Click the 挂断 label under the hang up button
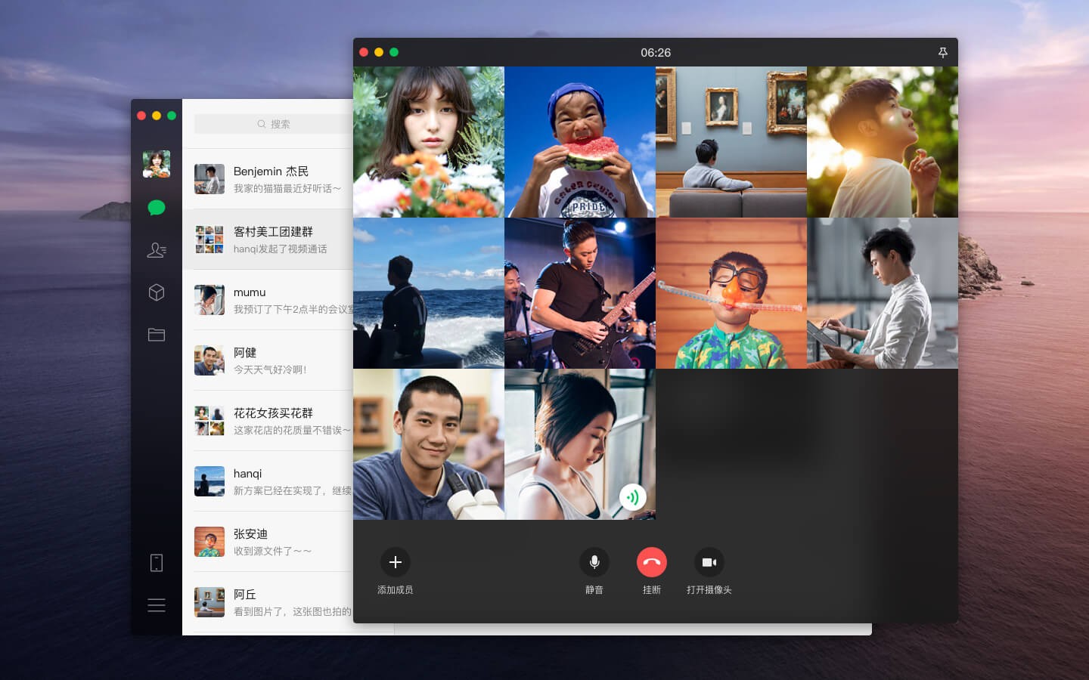This screenshot has width=1089, height=680. (652, 589)
